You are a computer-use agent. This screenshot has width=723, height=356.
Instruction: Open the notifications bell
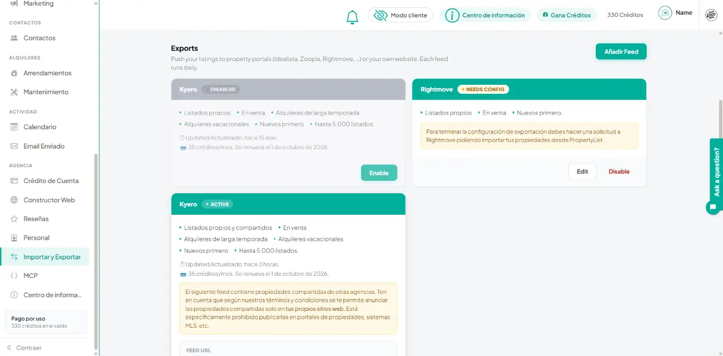(x=352, y=17)
